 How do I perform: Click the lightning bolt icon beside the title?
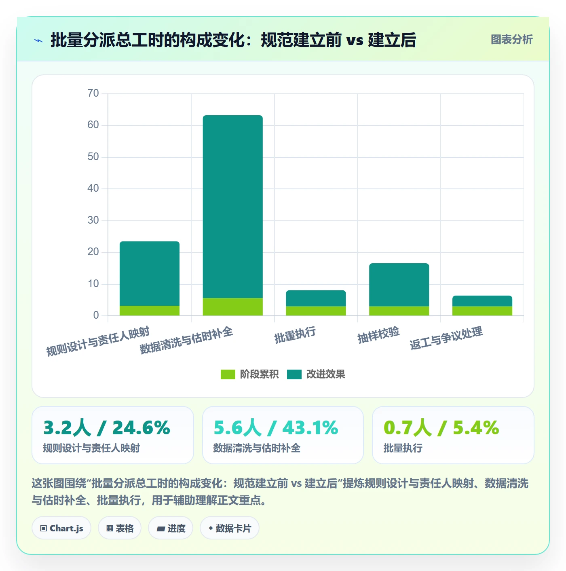coord(38,40)
